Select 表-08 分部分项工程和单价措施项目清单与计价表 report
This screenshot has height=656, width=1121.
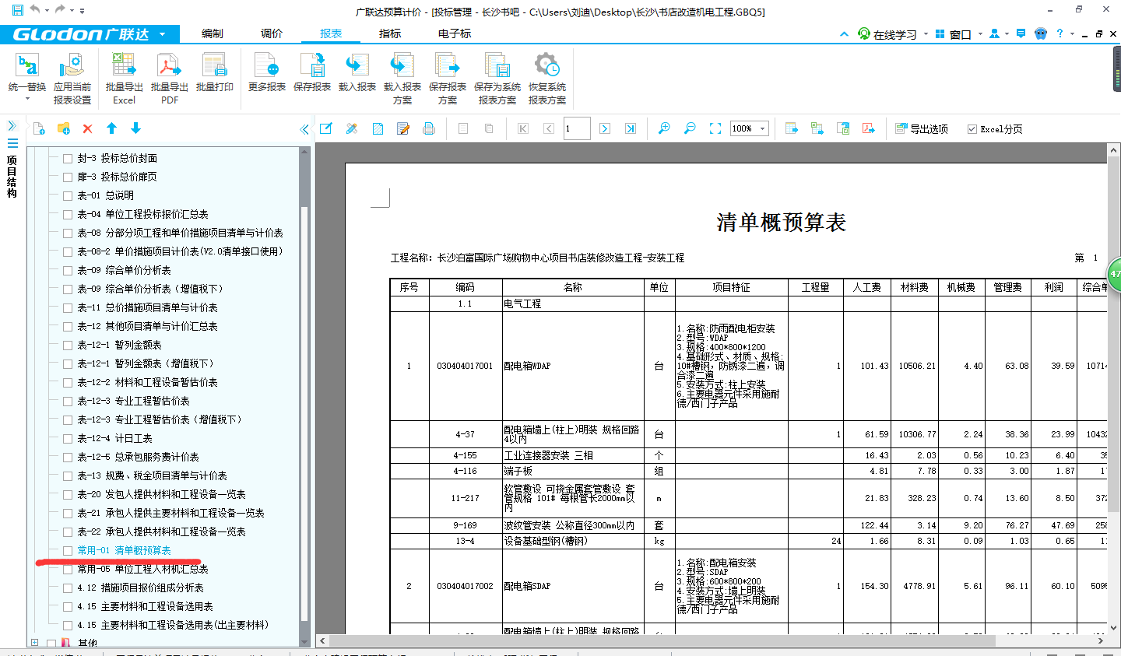pyautogui.click(x=180, y=233)
